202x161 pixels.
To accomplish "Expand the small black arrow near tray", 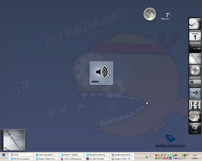I will tap(151, 156).
